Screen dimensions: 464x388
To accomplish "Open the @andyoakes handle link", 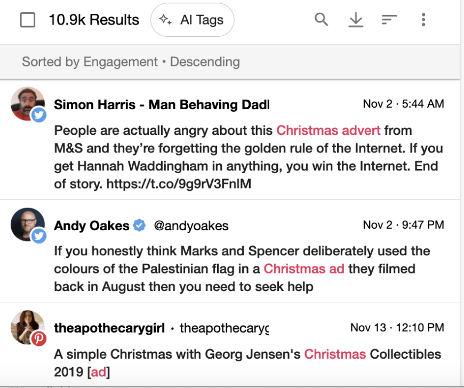I will [191, 226].
